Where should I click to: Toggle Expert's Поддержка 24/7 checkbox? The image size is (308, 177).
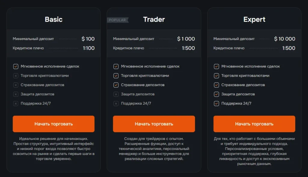click(216, 104)
